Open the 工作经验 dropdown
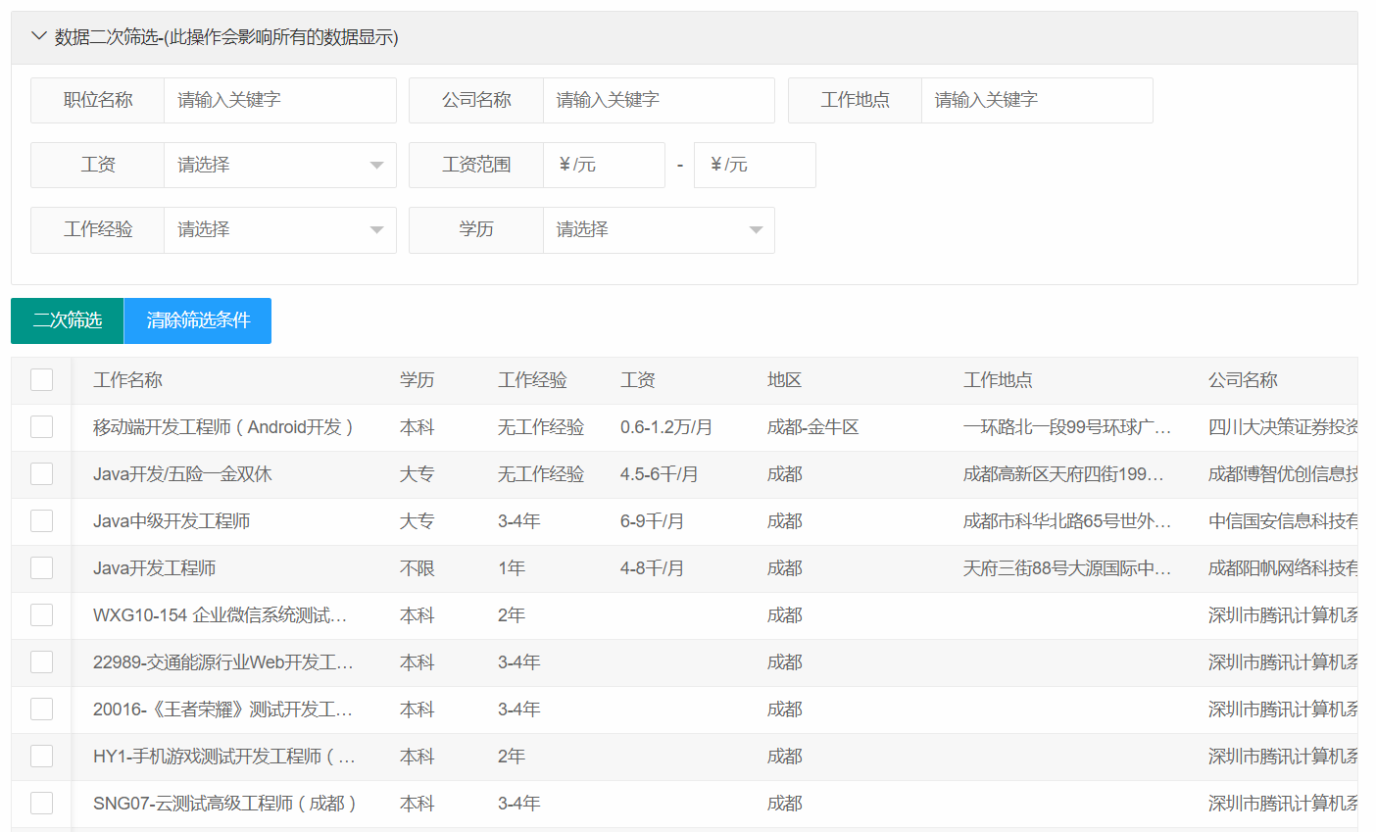This screenshot has width=1376, height=832. 280,229
